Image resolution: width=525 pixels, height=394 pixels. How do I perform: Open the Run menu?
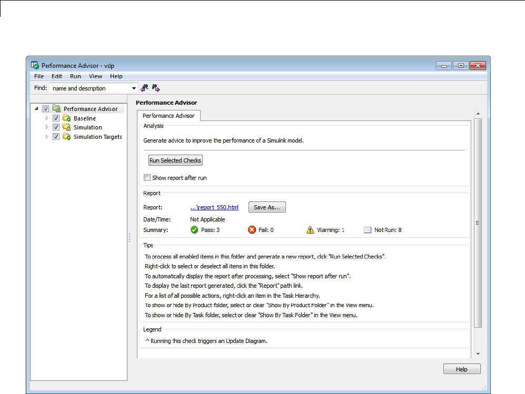[x=75, y=76]
